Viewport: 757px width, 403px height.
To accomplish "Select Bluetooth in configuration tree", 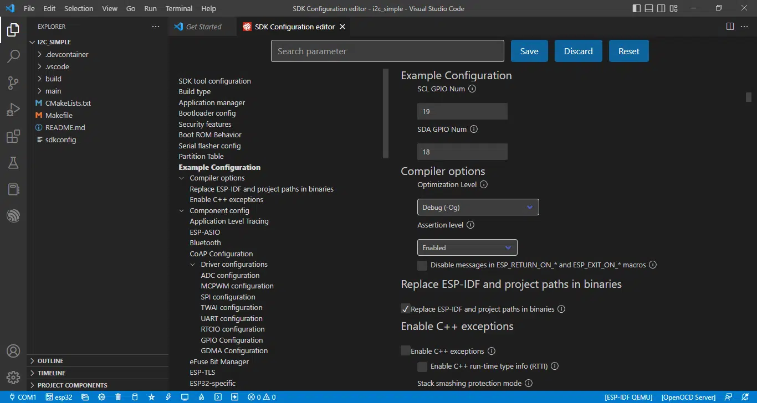I will (205, 243).
